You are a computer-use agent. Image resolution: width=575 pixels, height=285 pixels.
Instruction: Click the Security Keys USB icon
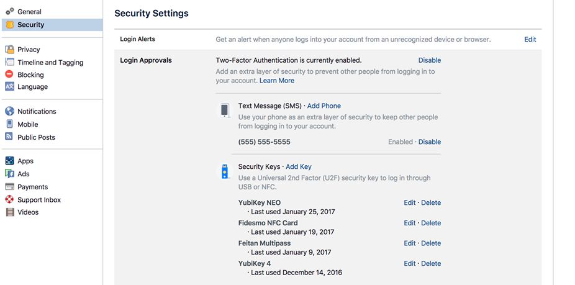[225, 172]
